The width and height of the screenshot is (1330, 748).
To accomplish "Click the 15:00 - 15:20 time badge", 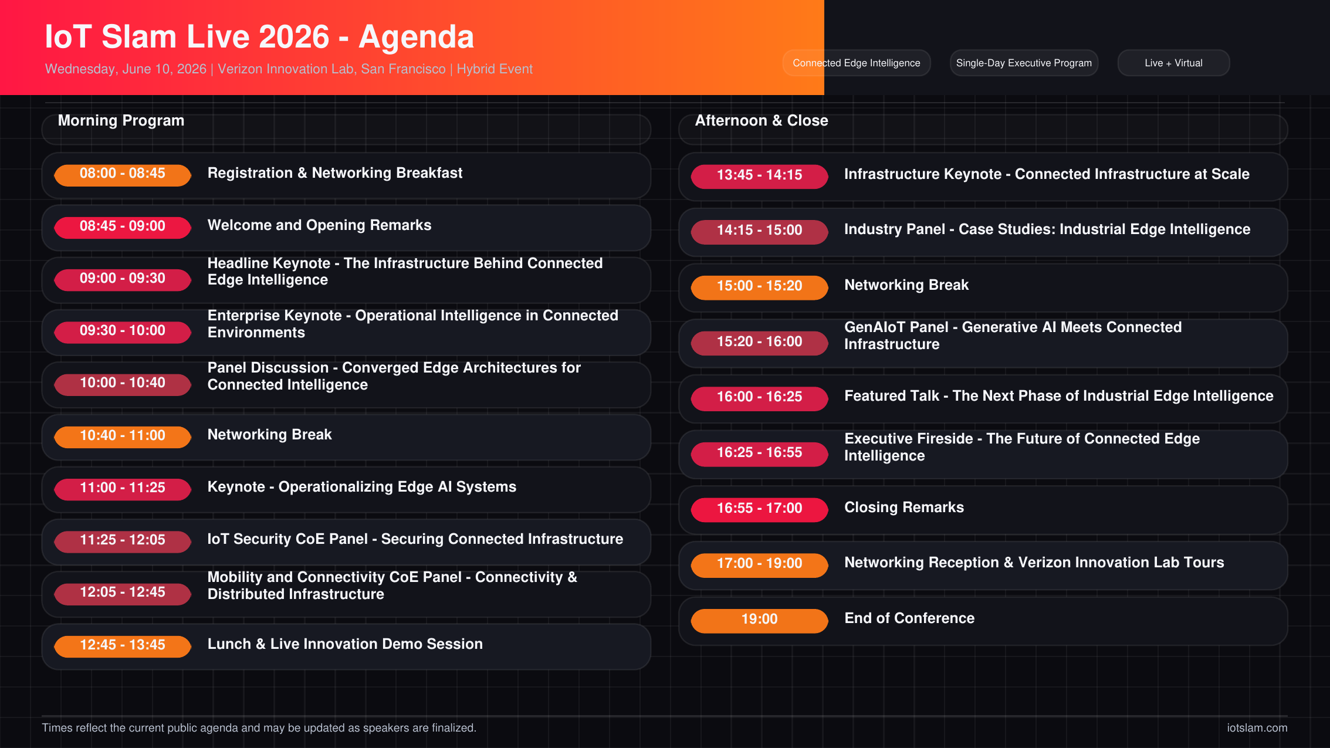I will tap(759, 286).
